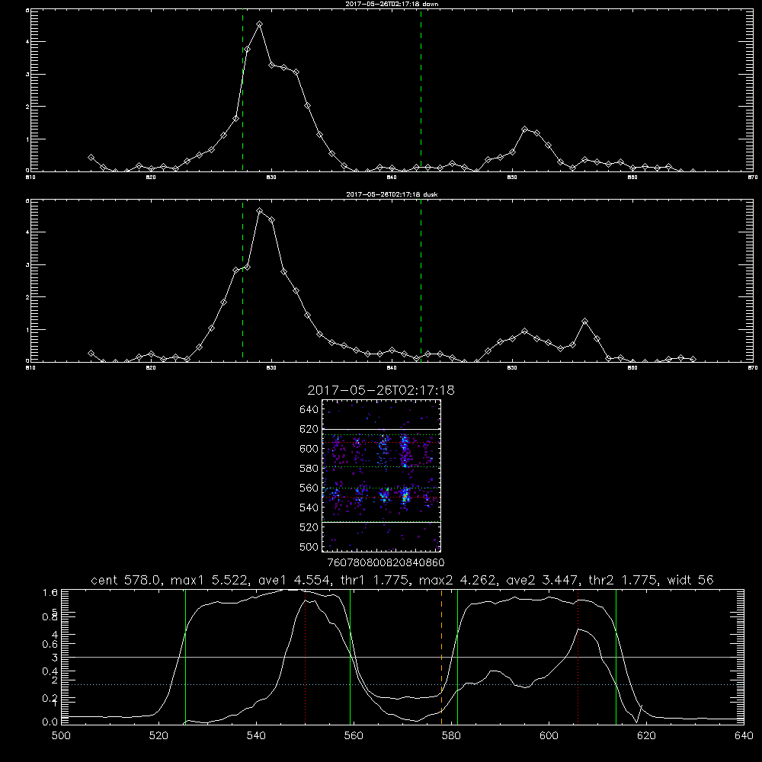Click the second green dashed line in the dusk plot
762x762 pixels.
421,280
